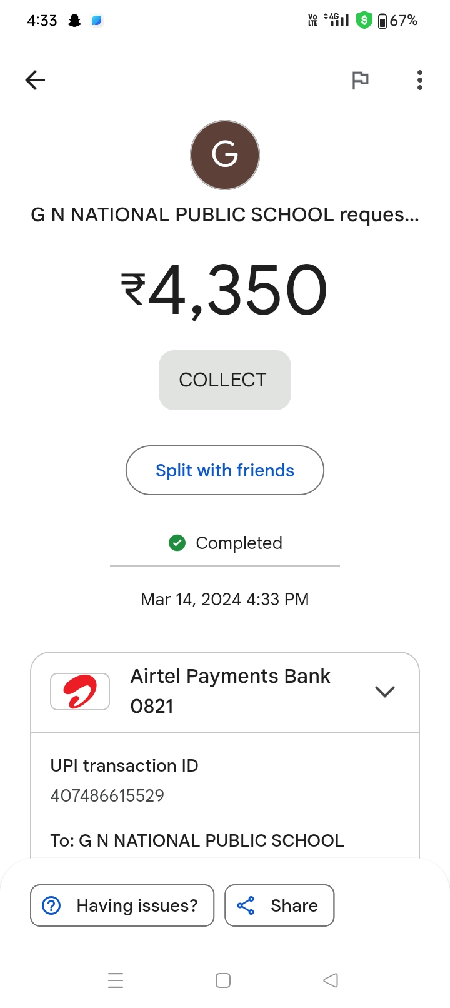This screenshot has height=1008, width=450.
Task: Open recent apps navigation button
Action: click(x=116, y=980)
